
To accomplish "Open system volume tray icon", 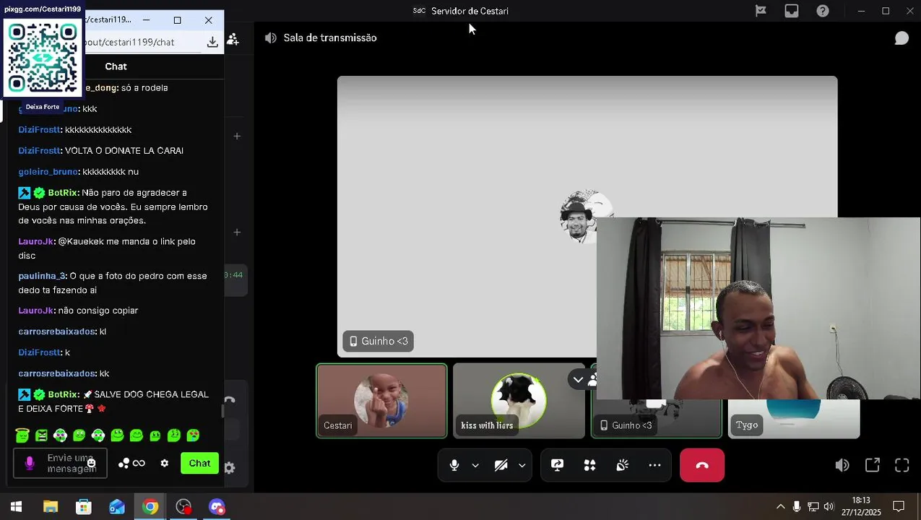I will (x=829, y=507).
